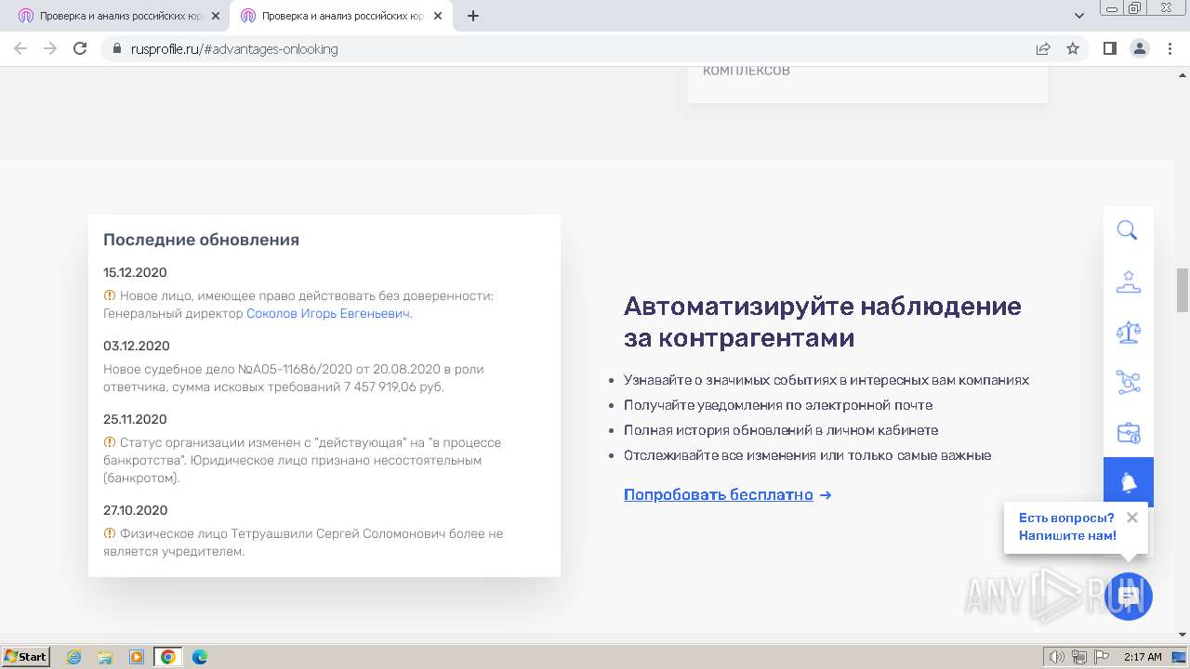Screen dimensions: 1190x669
Task: Reload the rusprofile page
Action: pos(80,48)
